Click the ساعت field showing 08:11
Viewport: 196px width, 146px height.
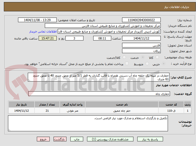coord(102,38)
